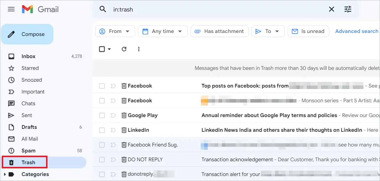
Task: Click trash icon on Google Play email
Action: tap(124, 115)
